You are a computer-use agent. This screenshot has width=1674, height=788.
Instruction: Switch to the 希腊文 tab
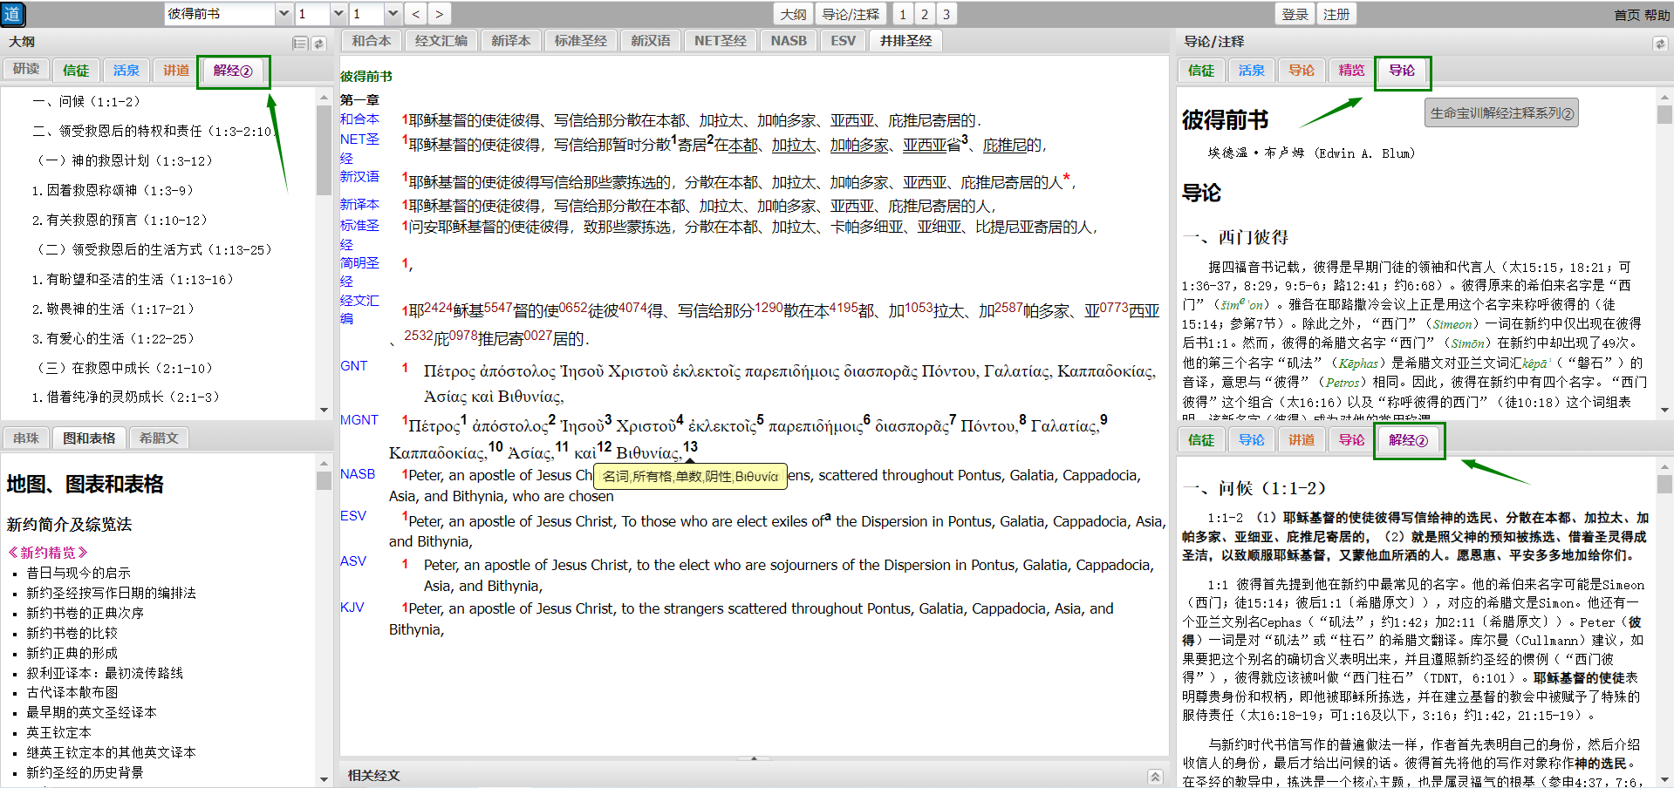tap(159, 438)
